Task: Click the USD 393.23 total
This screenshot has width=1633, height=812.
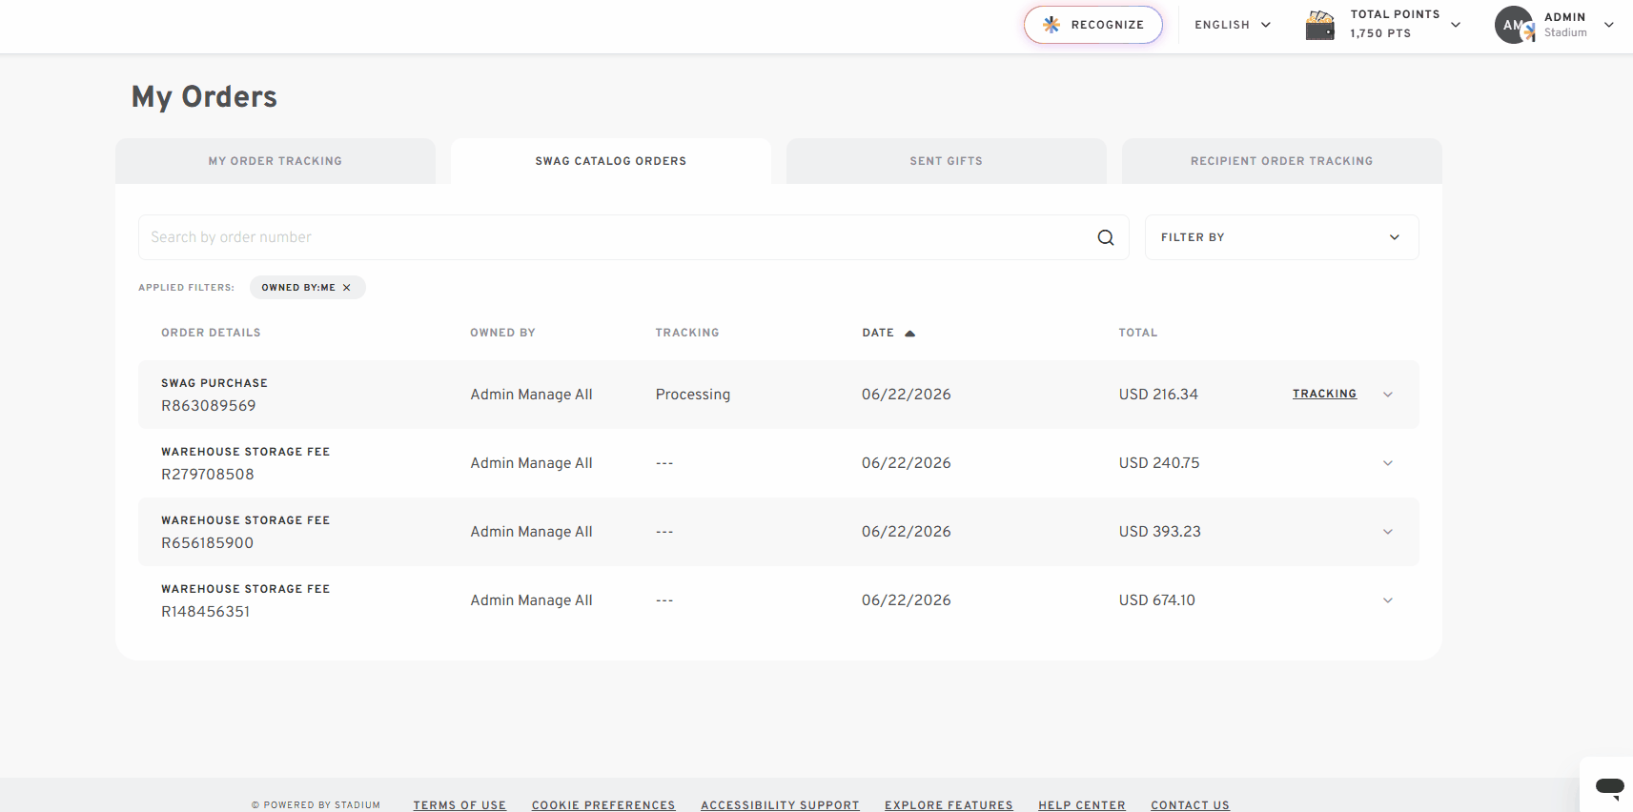Action: 1160,532
